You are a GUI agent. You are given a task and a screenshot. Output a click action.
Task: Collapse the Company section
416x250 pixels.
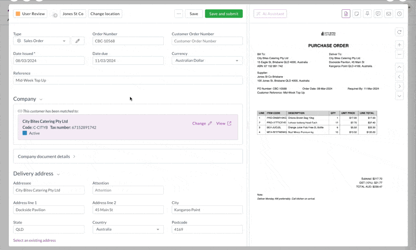pos(41,100)
